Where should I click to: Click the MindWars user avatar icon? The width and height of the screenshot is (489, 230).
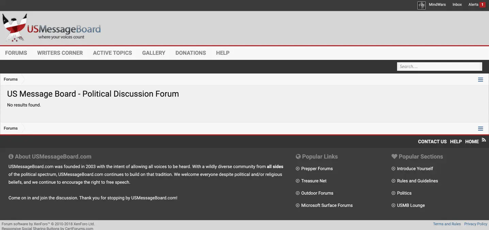pyautogui.click(x=421, y=5)
